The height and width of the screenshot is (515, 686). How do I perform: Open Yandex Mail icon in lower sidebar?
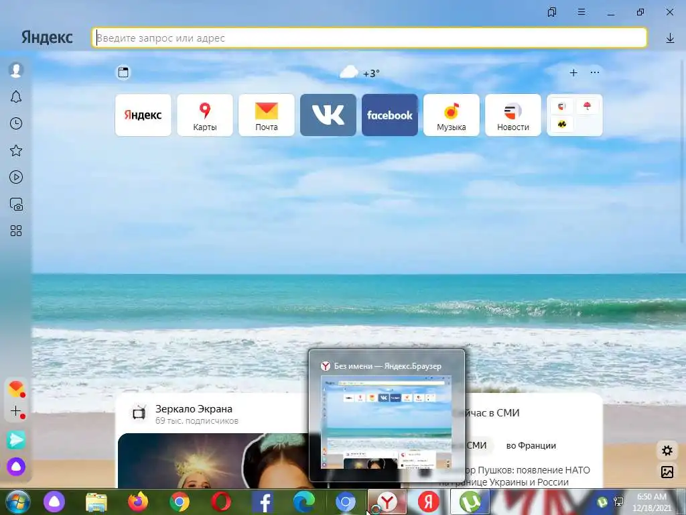(x=16, y=388)
